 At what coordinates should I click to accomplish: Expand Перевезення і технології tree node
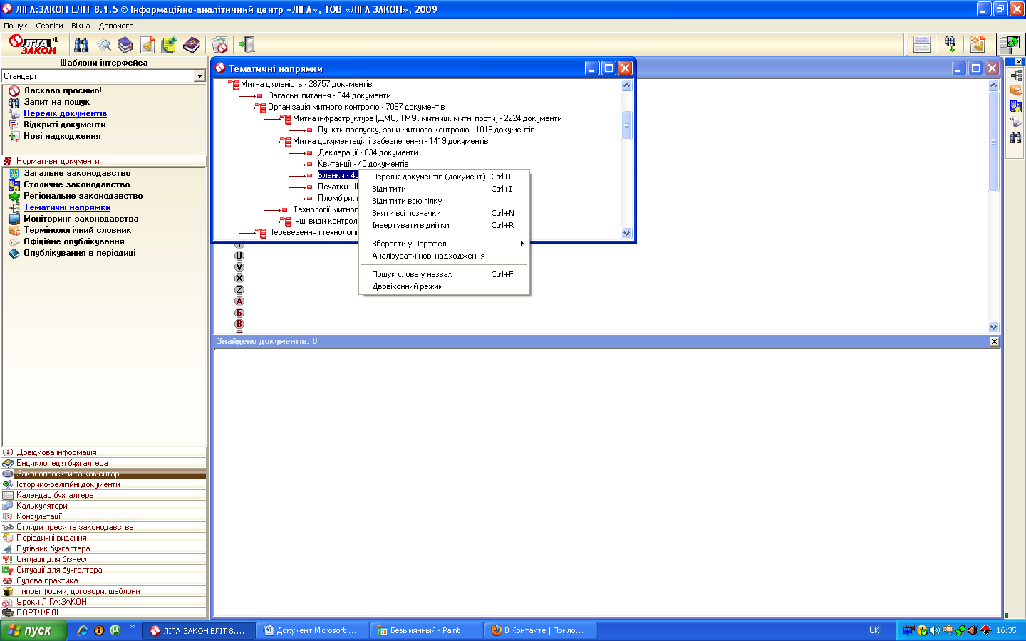pos(260,232)
